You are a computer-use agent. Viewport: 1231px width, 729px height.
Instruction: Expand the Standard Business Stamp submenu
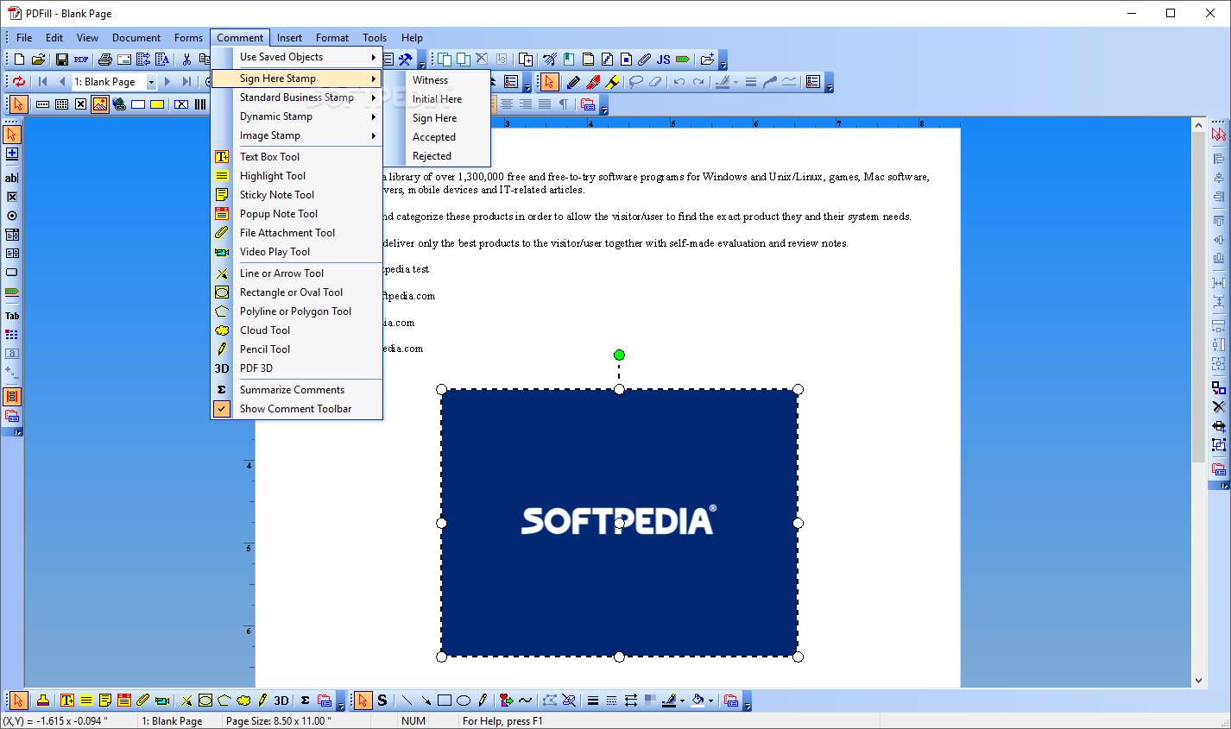[297, 97]
